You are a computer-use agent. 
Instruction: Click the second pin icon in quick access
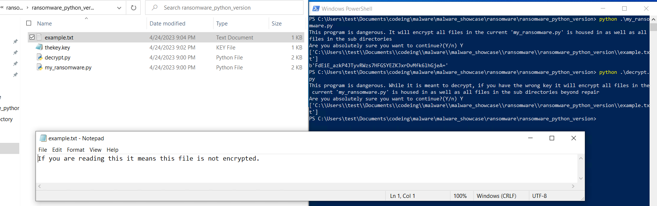[15, 52]
